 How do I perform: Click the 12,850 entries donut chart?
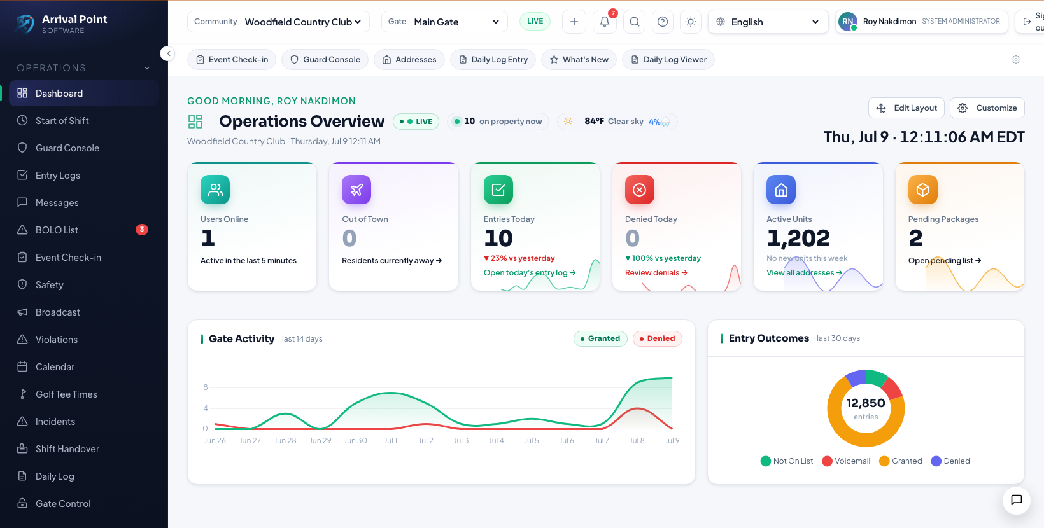pos(866,408)
